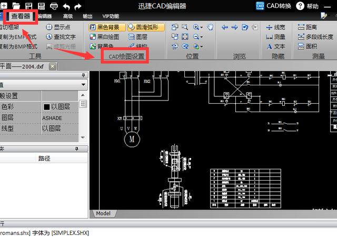
Task: Toggle the 黑色背景 option
Action: (107, 27)
